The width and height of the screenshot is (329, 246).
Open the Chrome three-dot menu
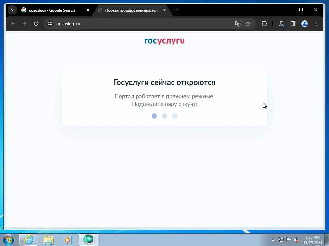[x=316, y=24]
